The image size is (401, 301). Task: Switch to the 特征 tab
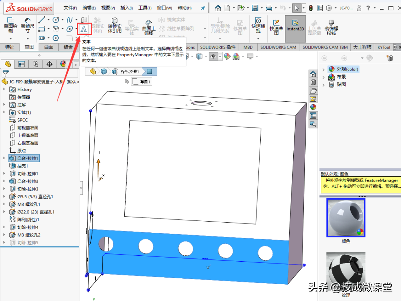[10, 47]
